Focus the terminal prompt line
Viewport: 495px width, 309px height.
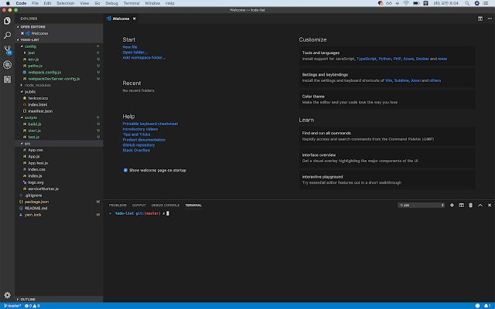click(139, 213)
